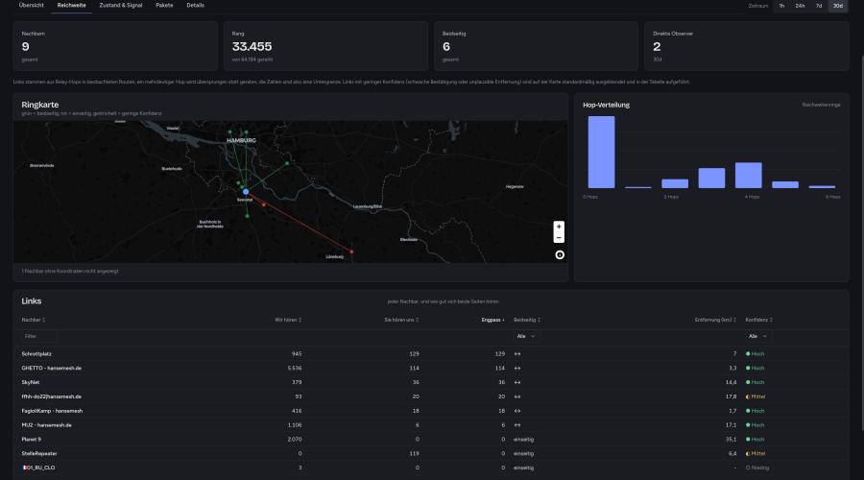Select the Reichweite tab
864x480 pixels.
(x=72, y=6)
